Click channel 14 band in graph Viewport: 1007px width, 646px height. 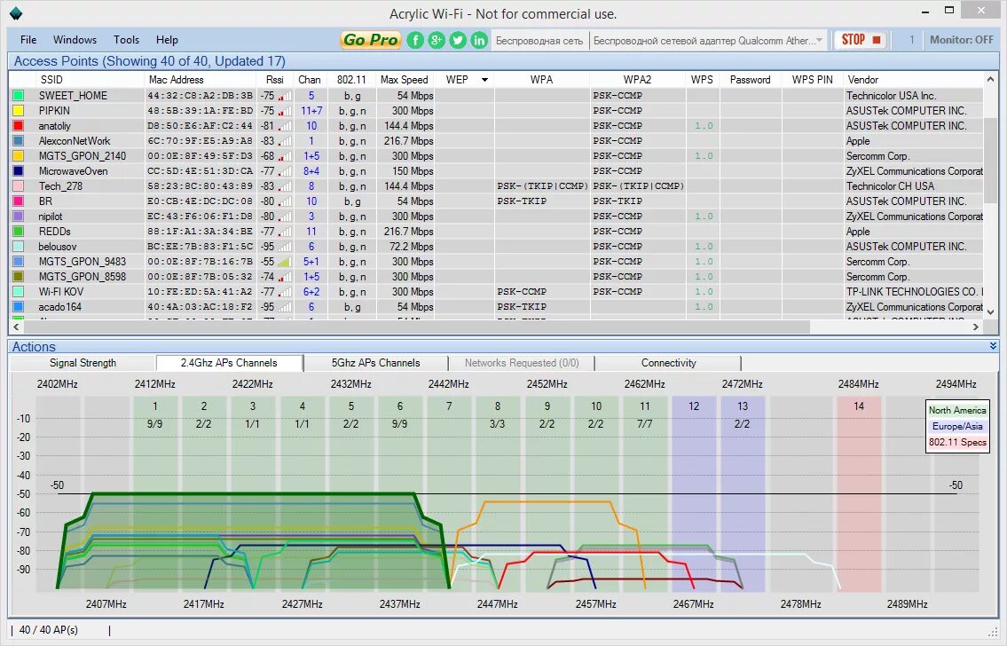859,493
